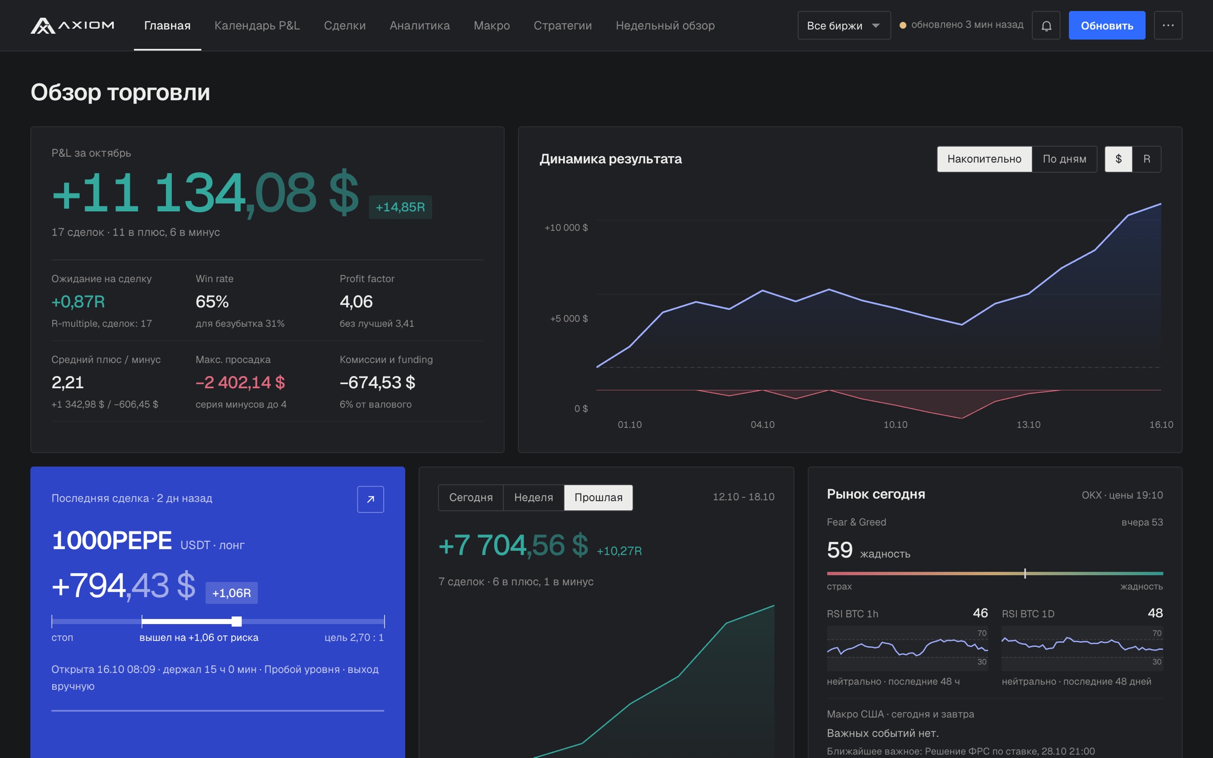Open notifications bell

click(1046, 25)
